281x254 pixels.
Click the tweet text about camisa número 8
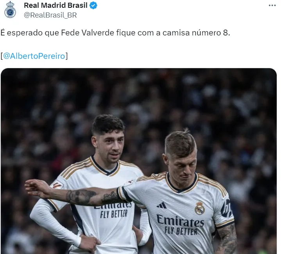[x=115, y=33]
